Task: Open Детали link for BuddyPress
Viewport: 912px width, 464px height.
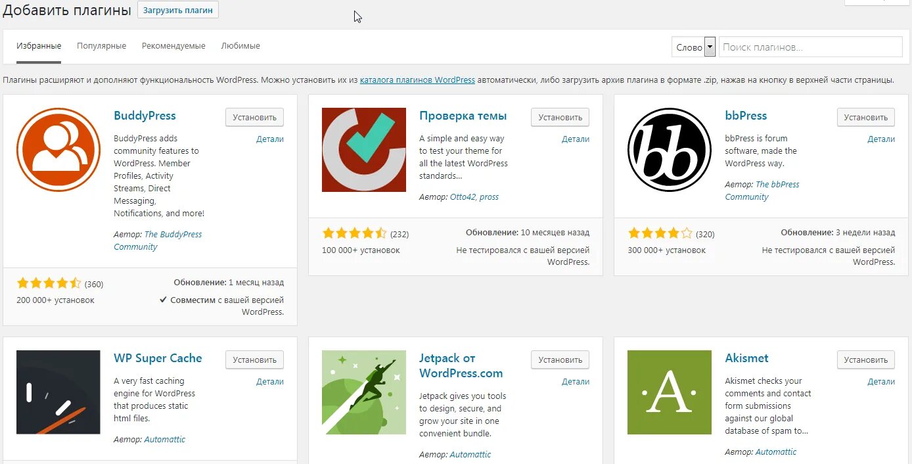Action: [x=270, y=139]
